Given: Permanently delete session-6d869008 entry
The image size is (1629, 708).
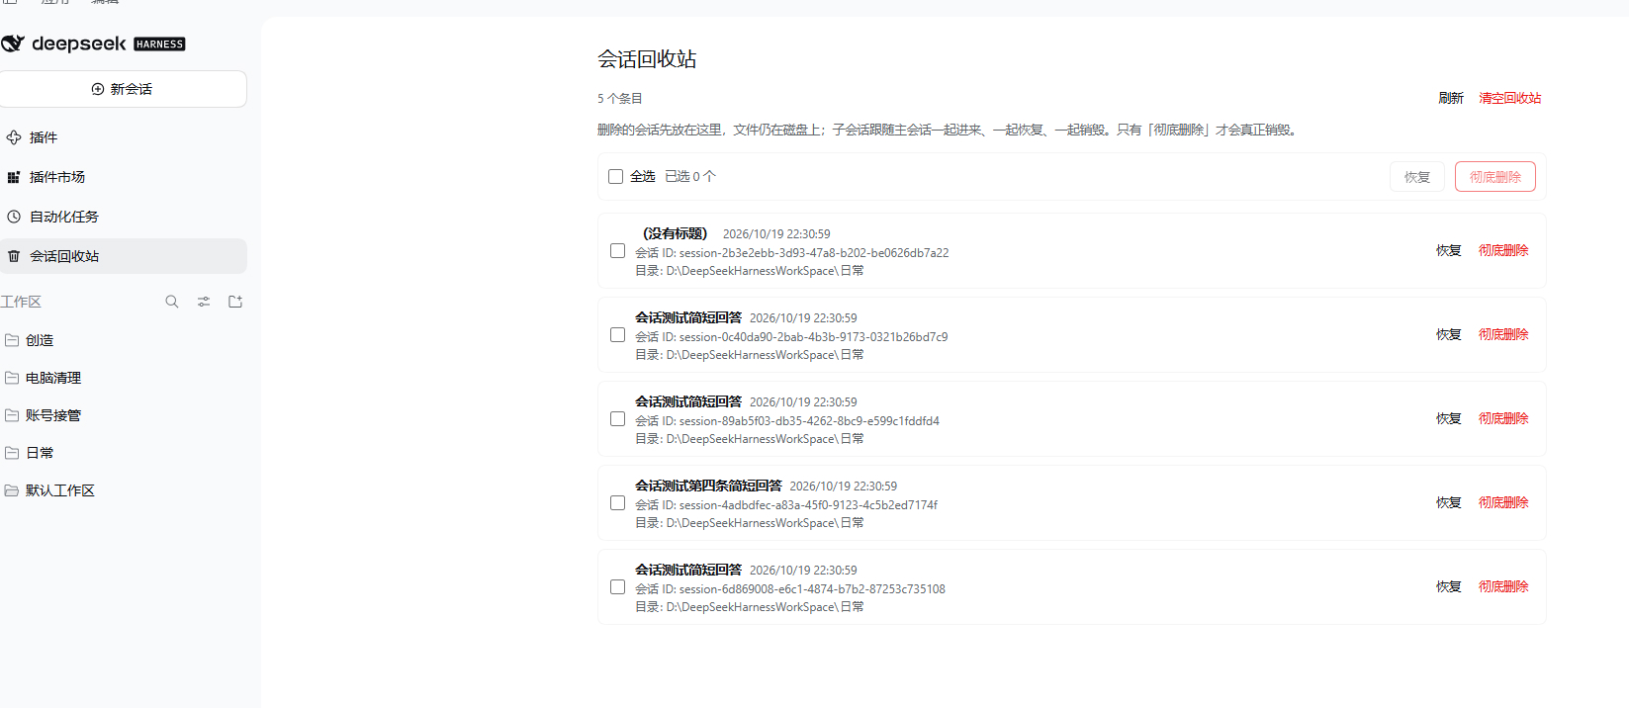Looking at the screenshot, I should point(1503,587).
